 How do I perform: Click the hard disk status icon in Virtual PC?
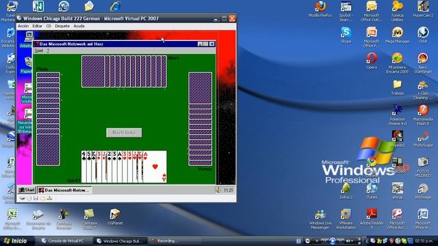[x=22, y=198]
